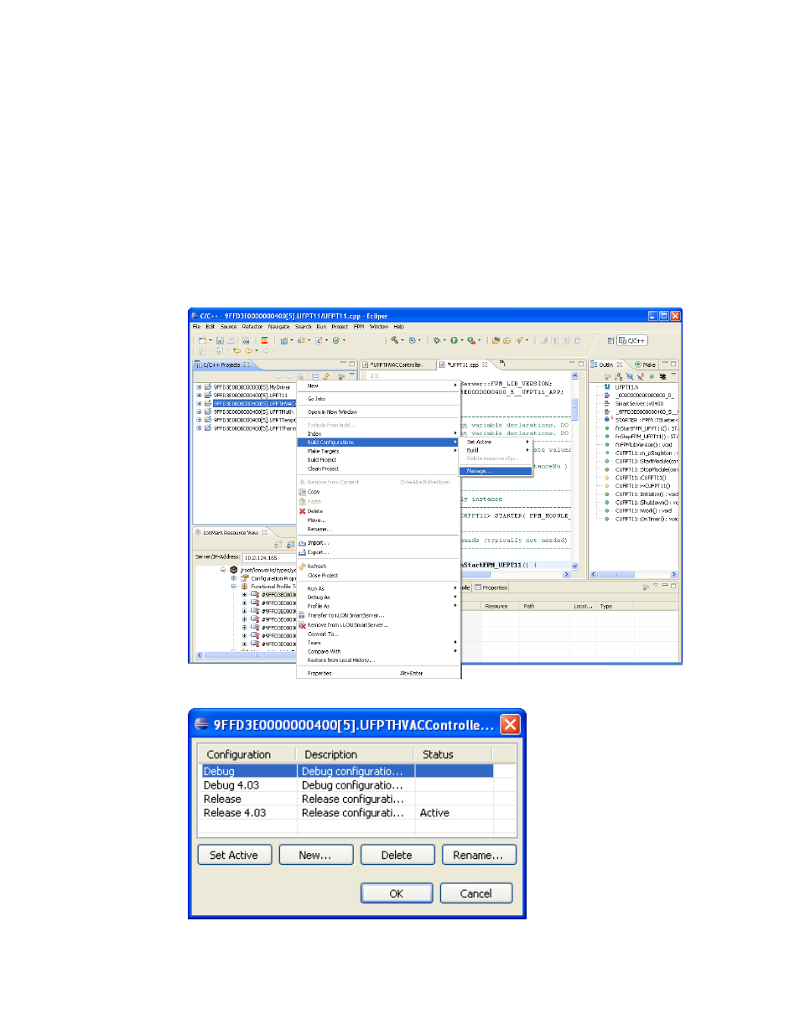Choose Manage... in the submenu
Image resolution: width=800 pixels, height=1035 pixels.
click(x=496, y=471)
